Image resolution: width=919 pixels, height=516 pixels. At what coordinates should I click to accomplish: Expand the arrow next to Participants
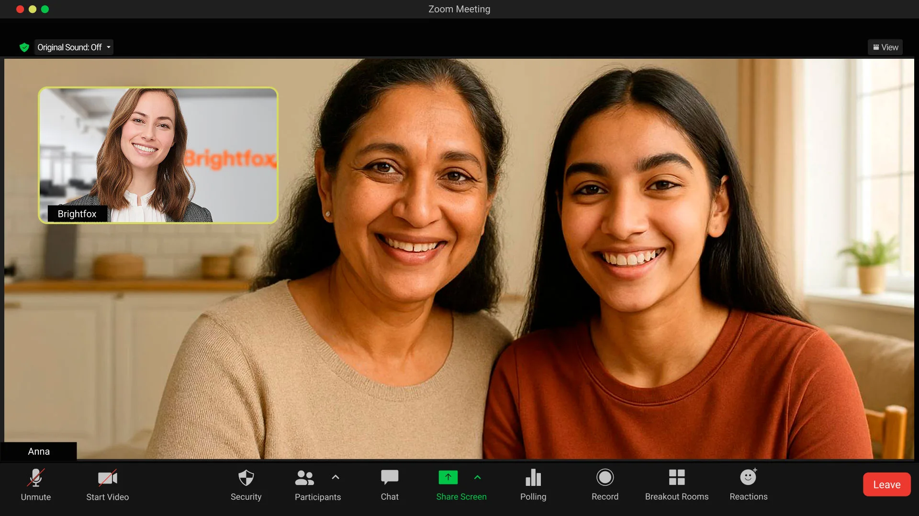336,477
